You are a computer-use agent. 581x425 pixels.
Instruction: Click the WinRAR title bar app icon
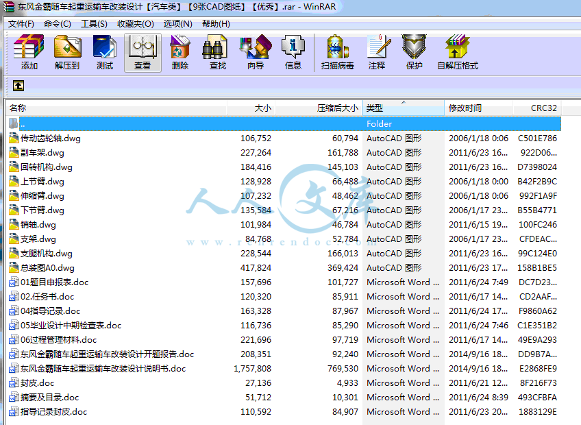8,7
